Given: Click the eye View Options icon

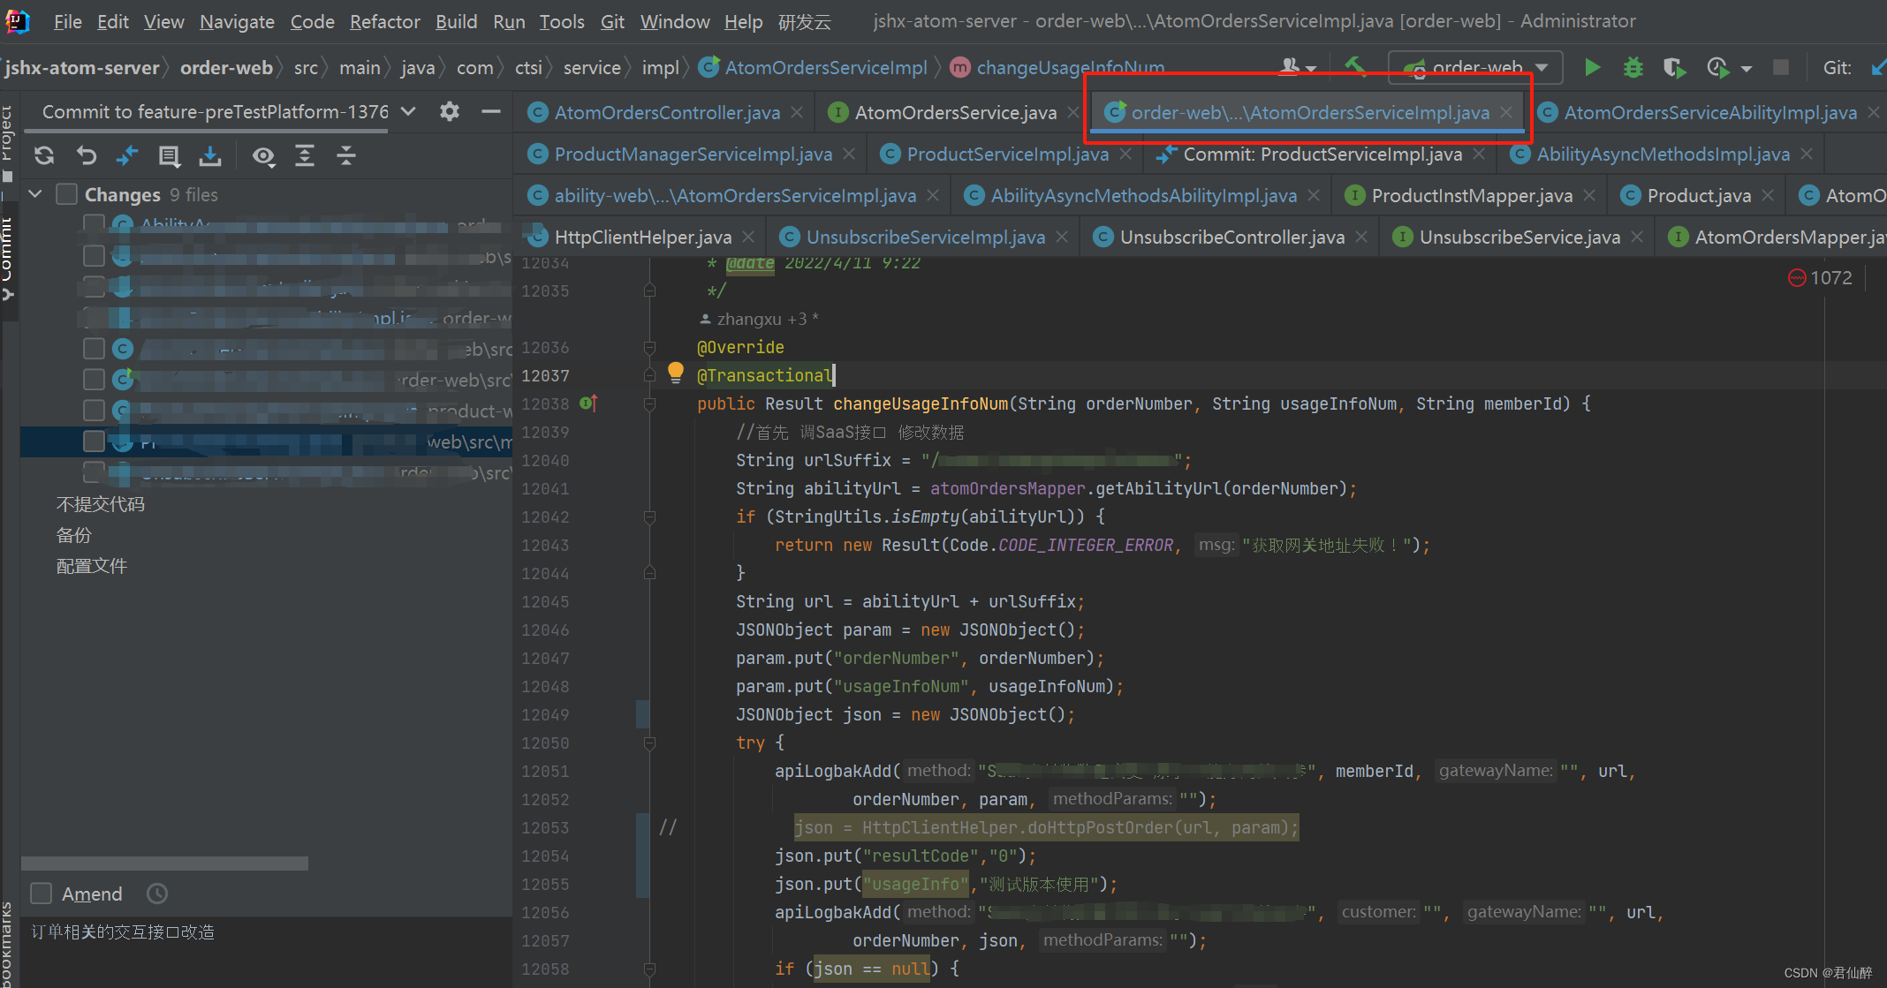Looking at the screenshot, I should [x=263, y=156].
